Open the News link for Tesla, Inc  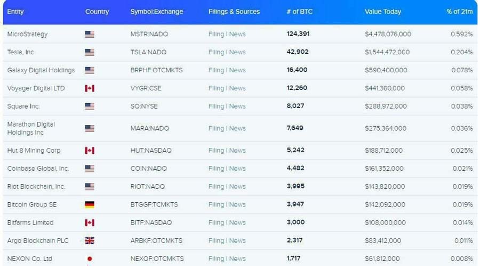237,52
